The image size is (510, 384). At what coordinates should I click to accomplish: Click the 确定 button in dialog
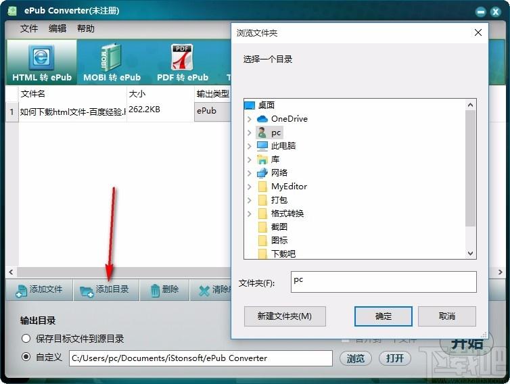383,316
